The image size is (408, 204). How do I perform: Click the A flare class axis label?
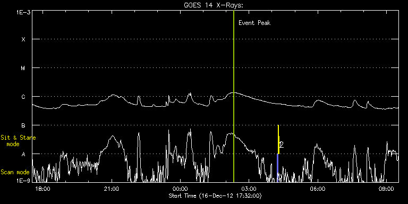23,154
